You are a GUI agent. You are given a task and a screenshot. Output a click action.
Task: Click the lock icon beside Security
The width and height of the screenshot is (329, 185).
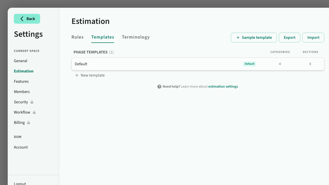pos(32,102)
